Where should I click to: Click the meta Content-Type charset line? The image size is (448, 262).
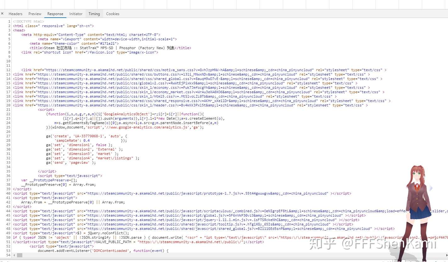pos(91,35)
